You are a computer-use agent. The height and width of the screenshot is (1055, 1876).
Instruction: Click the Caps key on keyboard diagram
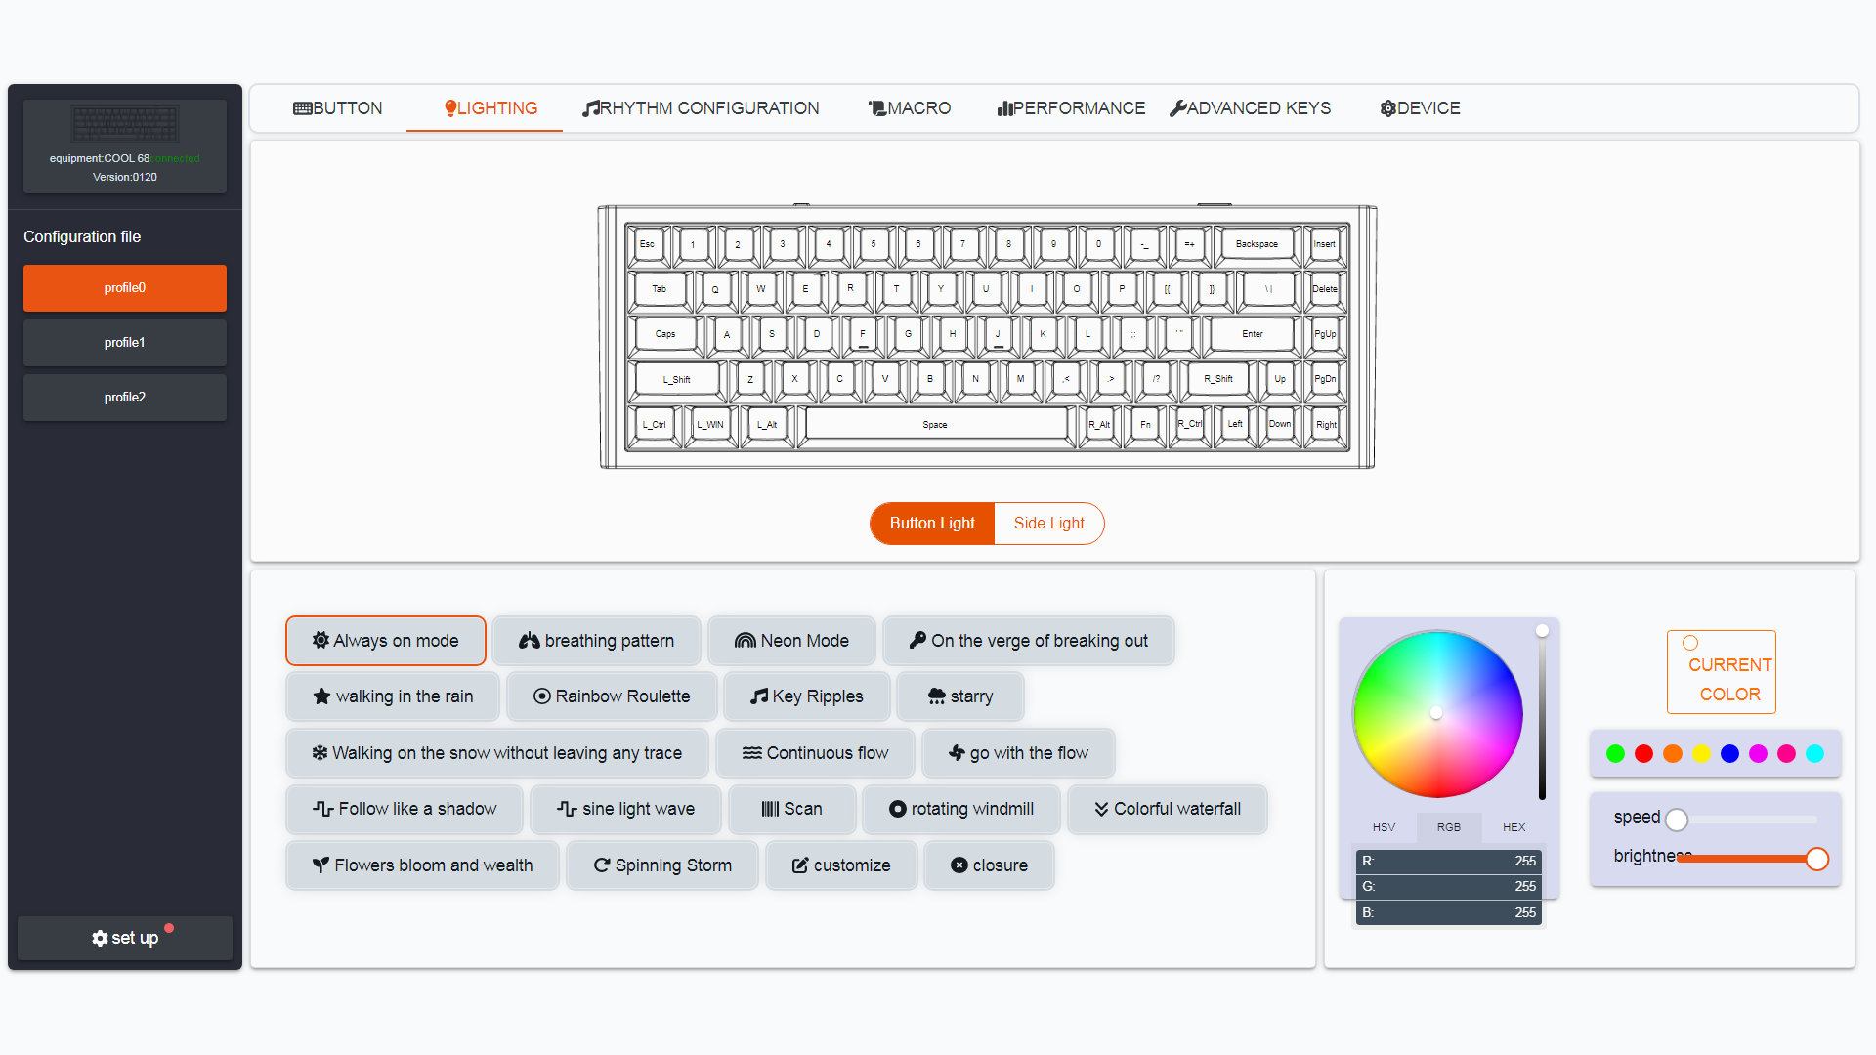pos(665,334)
